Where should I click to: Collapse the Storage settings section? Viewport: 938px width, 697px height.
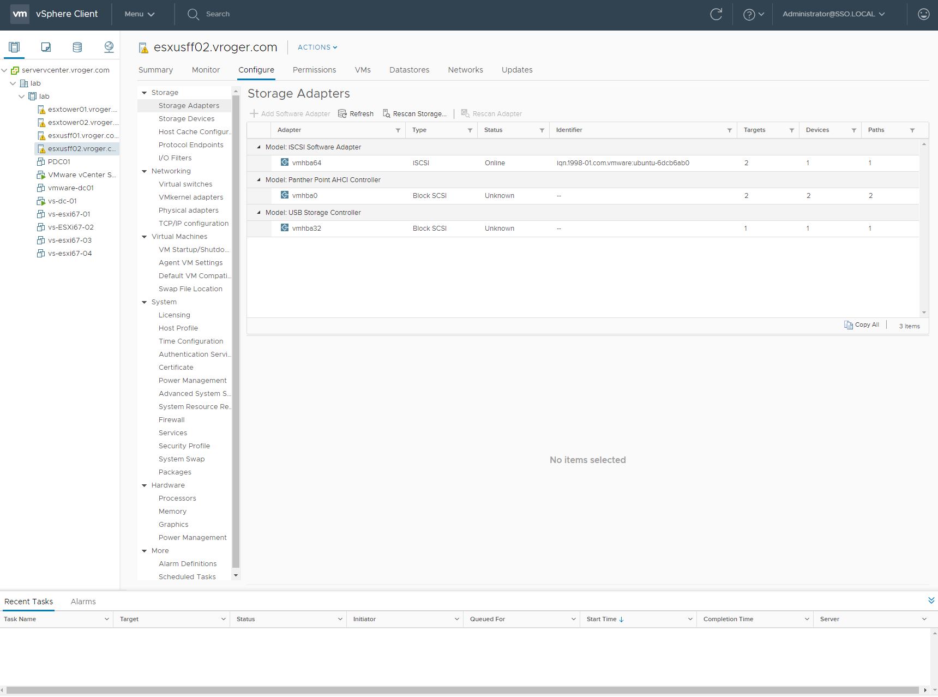pos(145,93)
